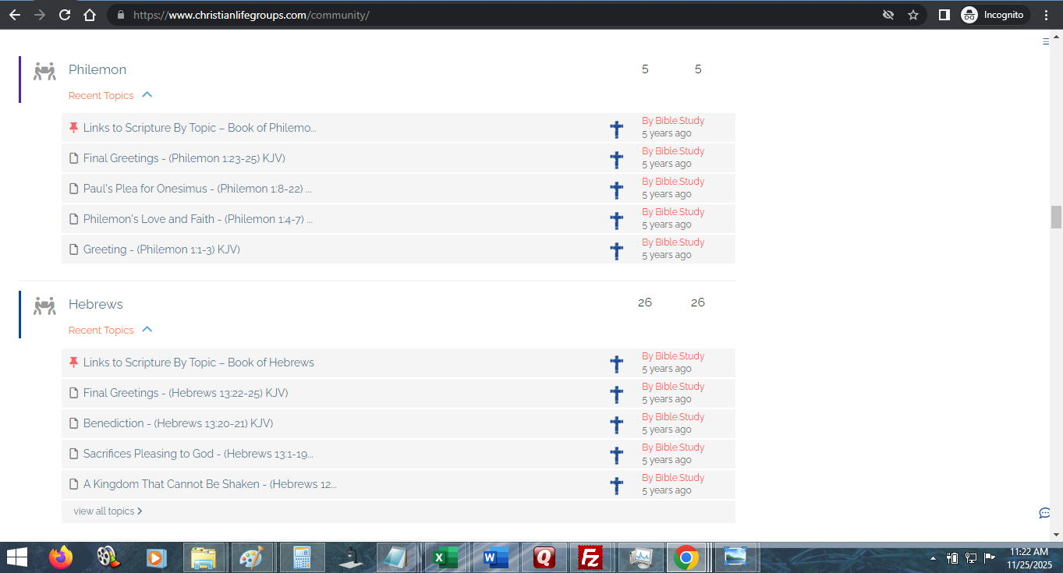1063x573 pixels.
Task: Toggle the sidebar menu icon at top right
Action: pos(1046,42)
